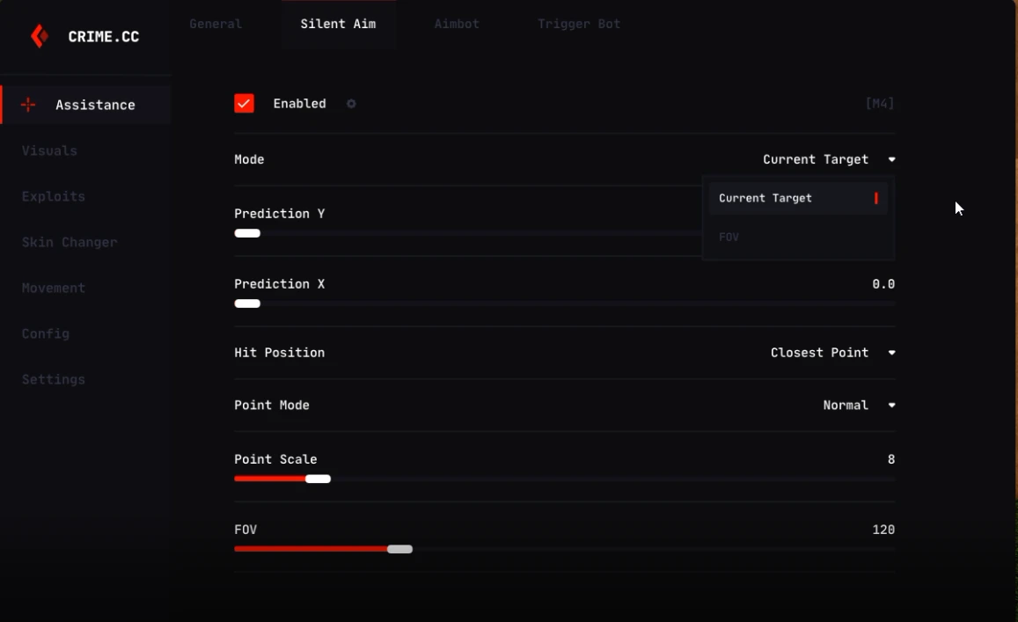This screenshot has height=622, width=1018.
Task: Collapse the Mode dropdown showing Current Target
Action: [829, 160]
